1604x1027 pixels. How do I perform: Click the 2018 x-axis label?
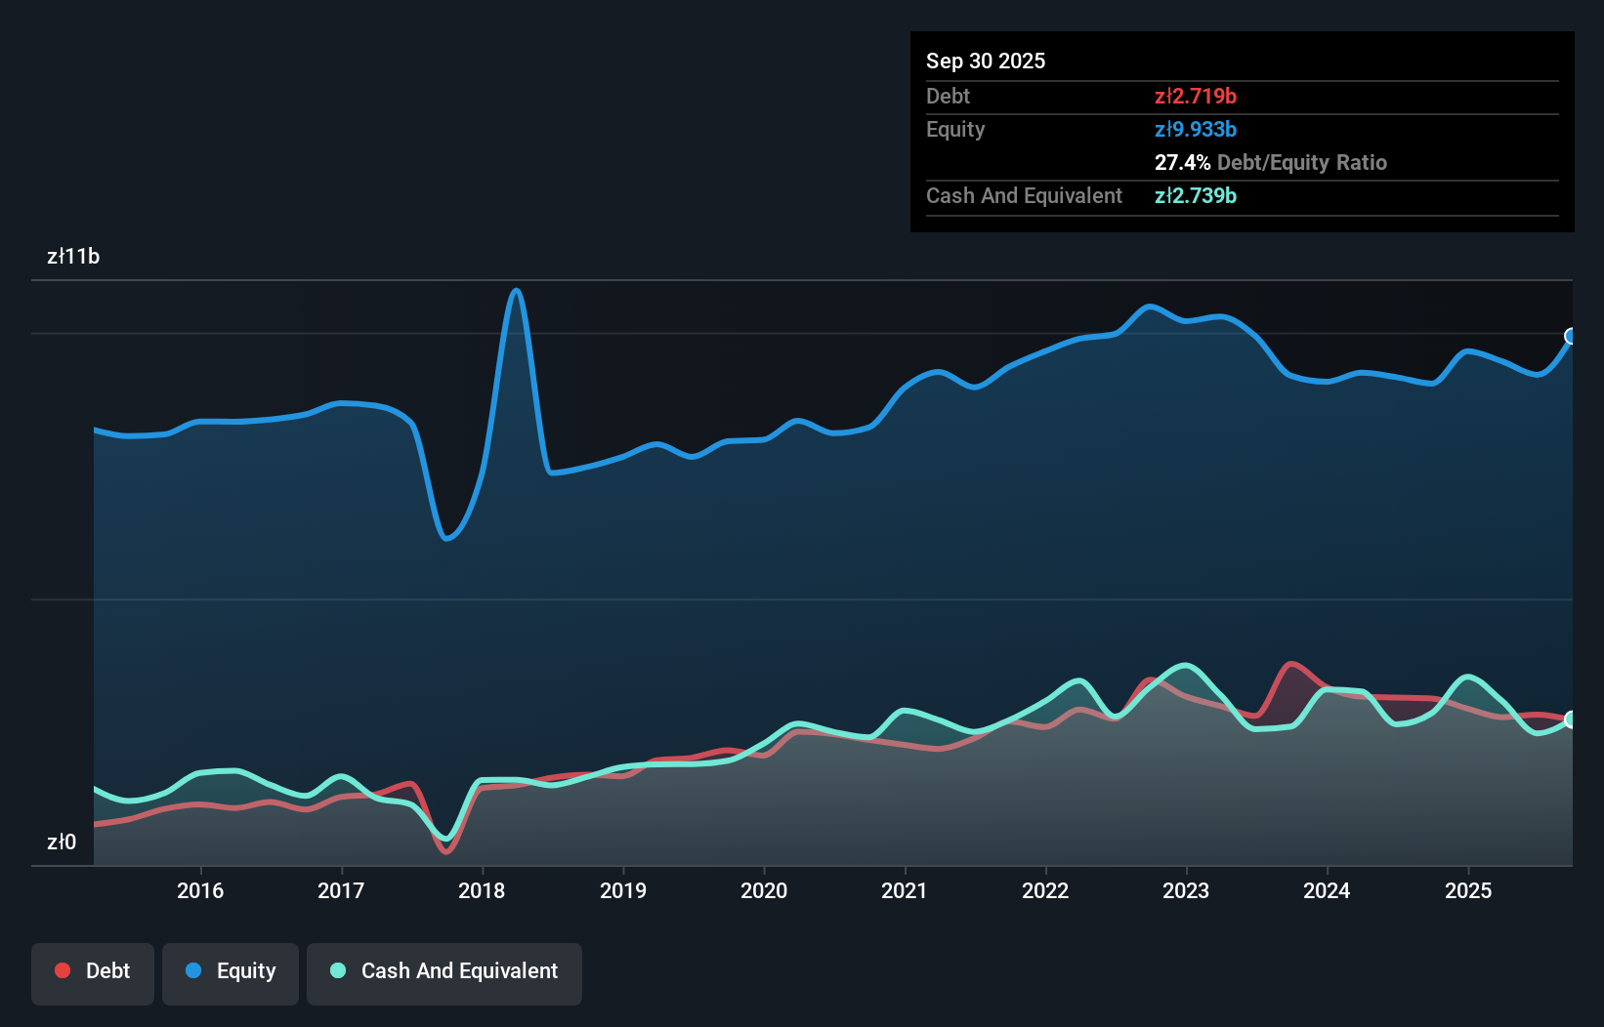click(482, 890)
